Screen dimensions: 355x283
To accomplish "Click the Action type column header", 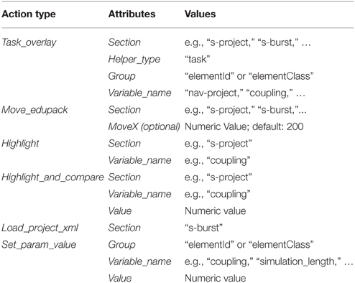I will (29, 14).
